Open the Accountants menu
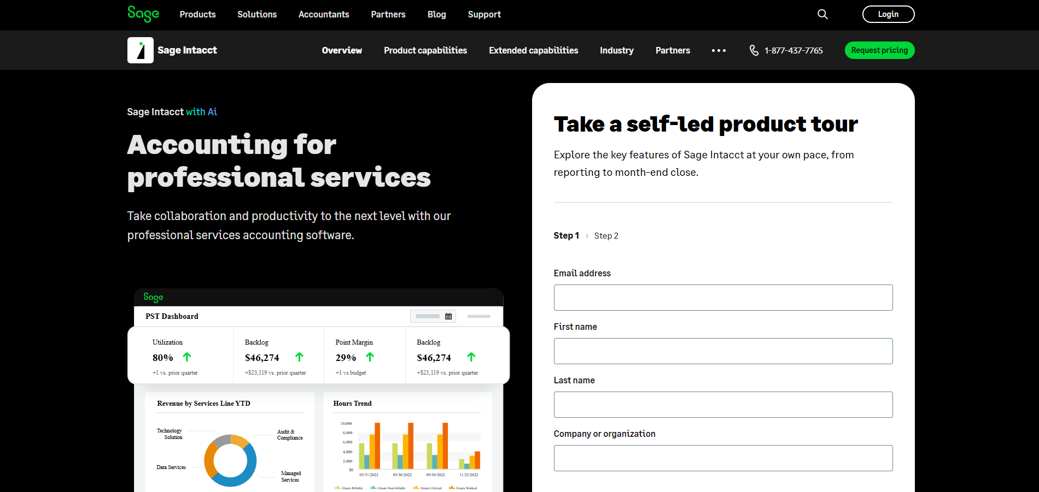The width and height of the screenshot is (1039, 492). pyautogui.click(x=324, y=14)
